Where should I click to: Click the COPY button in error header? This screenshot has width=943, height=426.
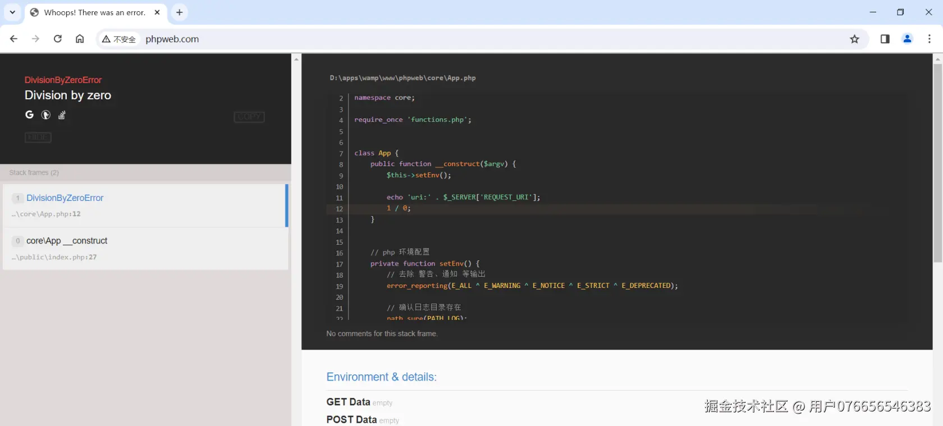249,117
